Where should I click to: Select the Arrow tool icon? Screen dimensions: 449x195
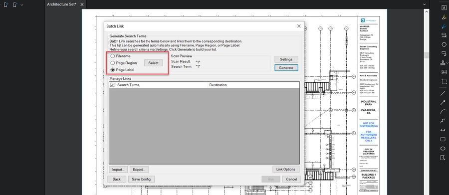tap(443, 103)
